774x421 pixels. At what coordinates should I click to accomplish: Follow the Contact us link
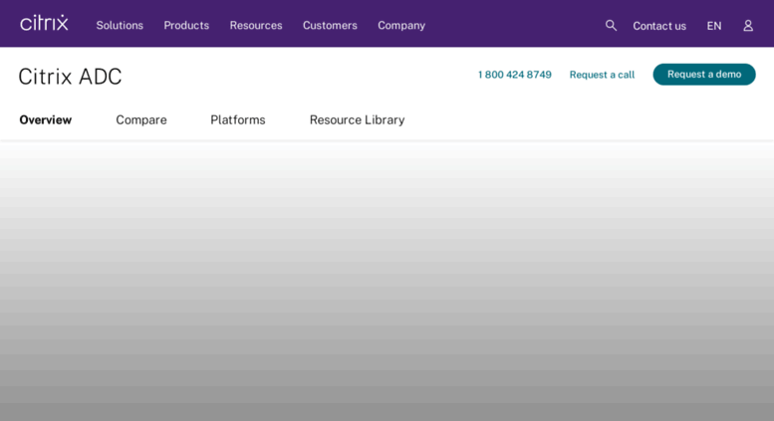[x=659, y=26]
